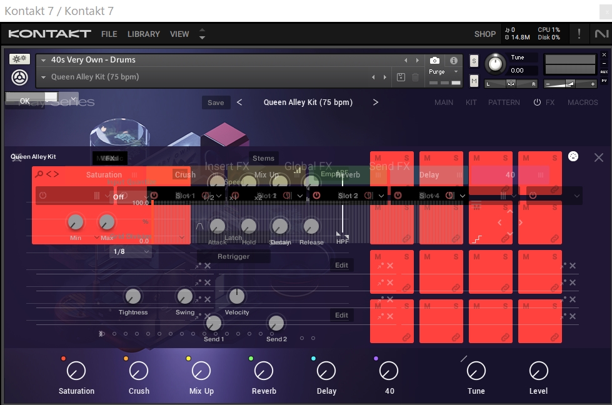This screenshot has width=612, height=405.
Task: Select next kit with the > arrow
Action: (376, 102)
